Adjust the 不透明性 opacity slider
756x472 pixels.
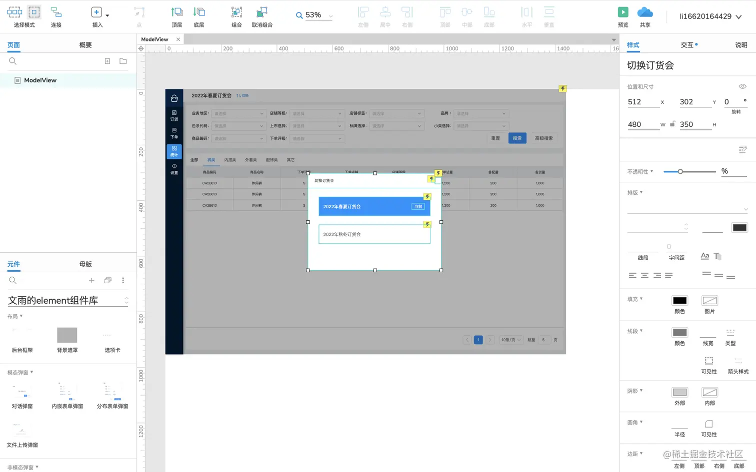tap(689, 171)
